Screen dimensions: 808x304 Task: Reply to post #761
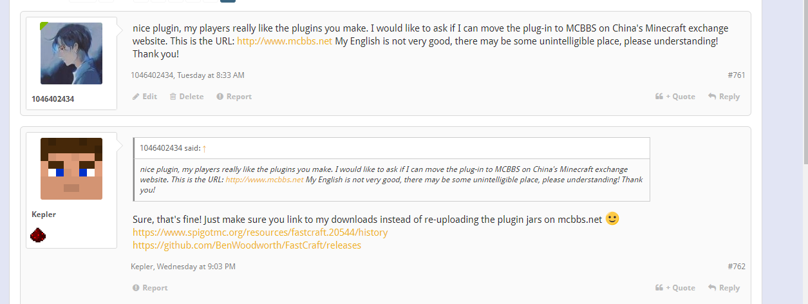(724, 97)
